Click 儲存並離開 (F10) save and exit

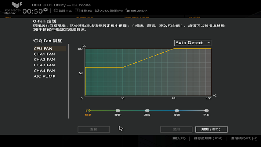208,139
